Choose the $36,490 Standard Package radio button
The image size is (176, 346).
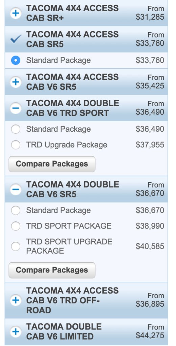[x=16, y=129]
